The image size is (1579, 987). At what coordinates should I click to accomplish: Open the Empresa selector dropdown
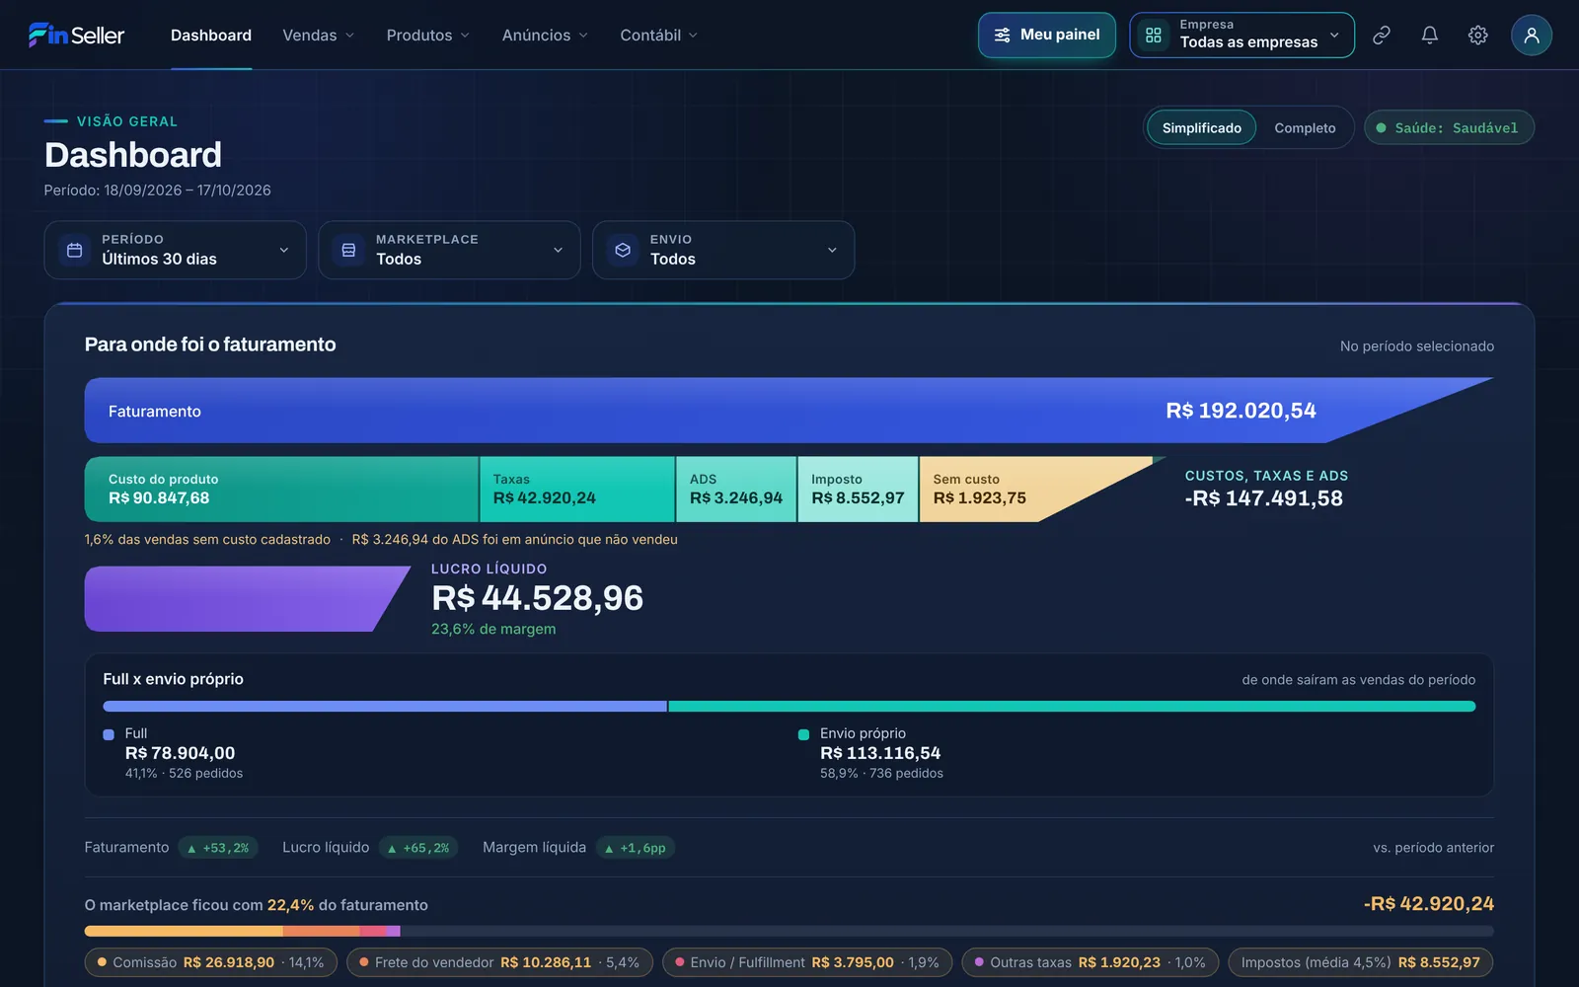coord(1241,35)
